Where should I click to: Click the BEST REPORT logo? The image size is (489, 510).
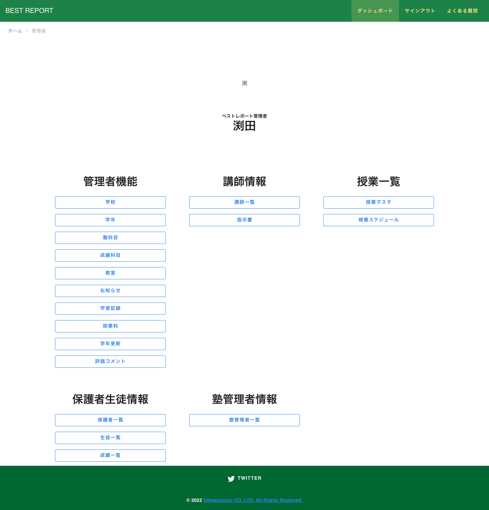(x=29, y=11)
